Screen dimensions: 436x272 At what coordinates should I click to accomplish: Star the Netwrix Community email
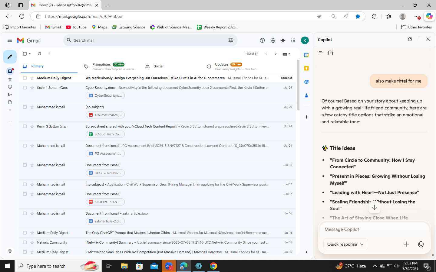pos(32,242)
